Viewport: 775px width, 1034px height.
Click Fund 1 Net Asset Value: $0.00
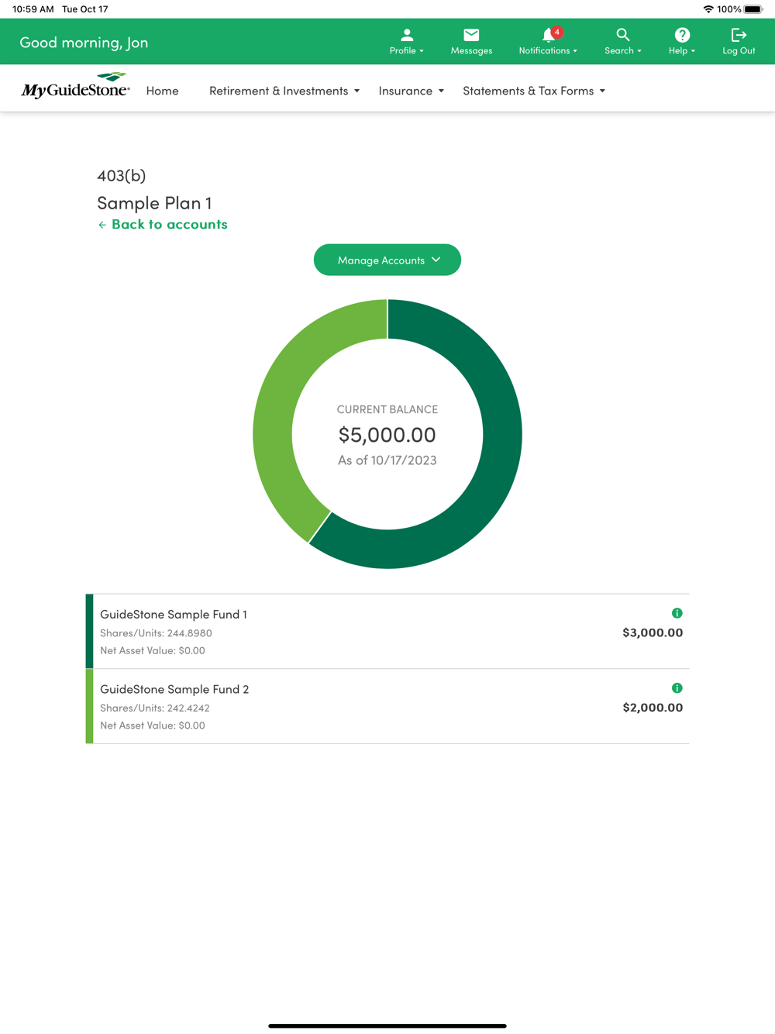tap(153, 650)
